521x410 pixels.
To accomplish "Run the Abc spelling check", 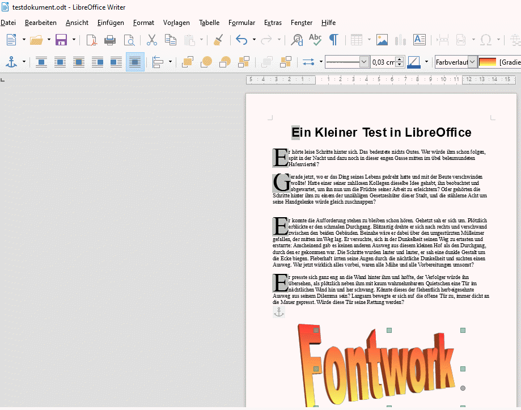I will [315, 40].
